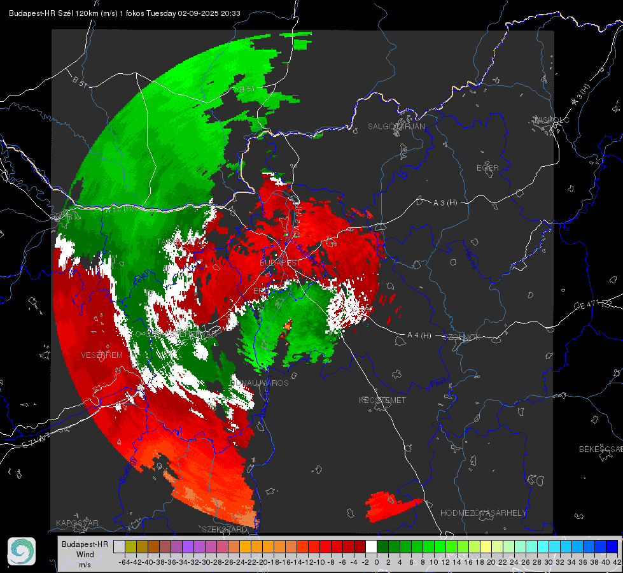Viewport: 623px width, 573px height.
Task: Click the EGER city label
Action: coord(487,168)
